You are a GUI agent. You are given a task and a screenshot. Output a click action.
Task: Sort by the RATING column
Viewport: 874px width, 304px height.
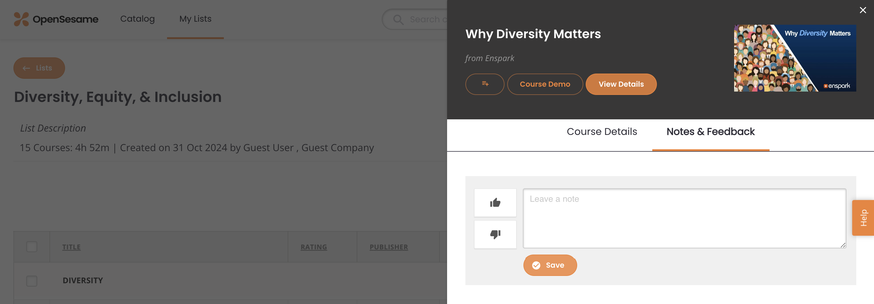314,247
